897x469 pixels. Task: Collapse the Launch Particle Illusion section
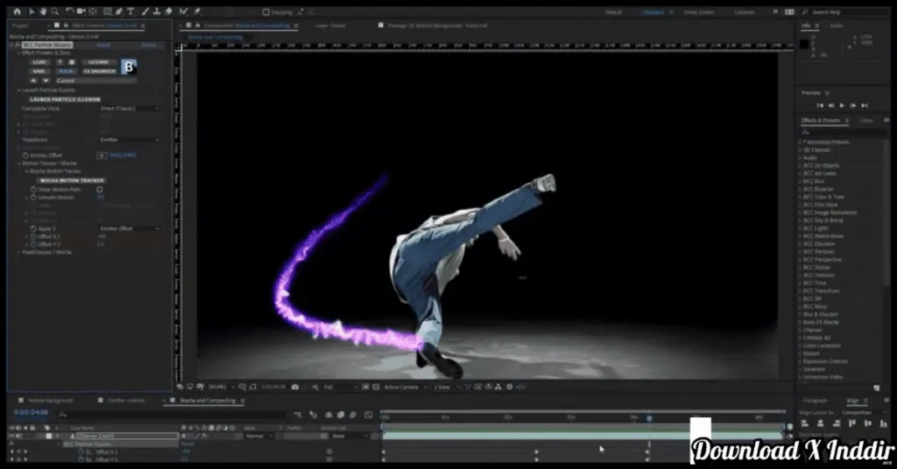(19, 90)
